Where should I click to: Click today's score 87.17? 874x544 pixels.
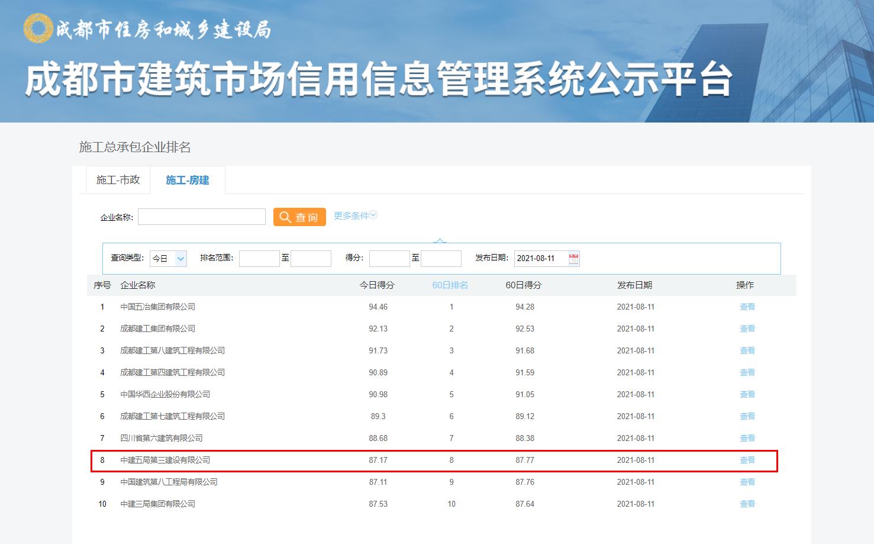[378, 460]
